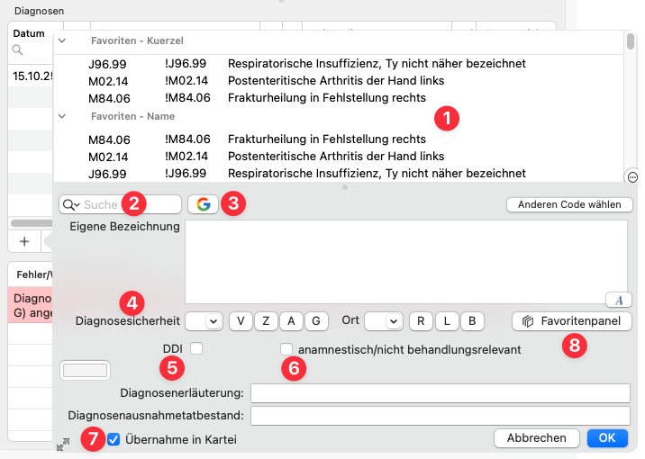Click the Diagnosenerläuterung input field
The image size is (645, 459).
441,392
